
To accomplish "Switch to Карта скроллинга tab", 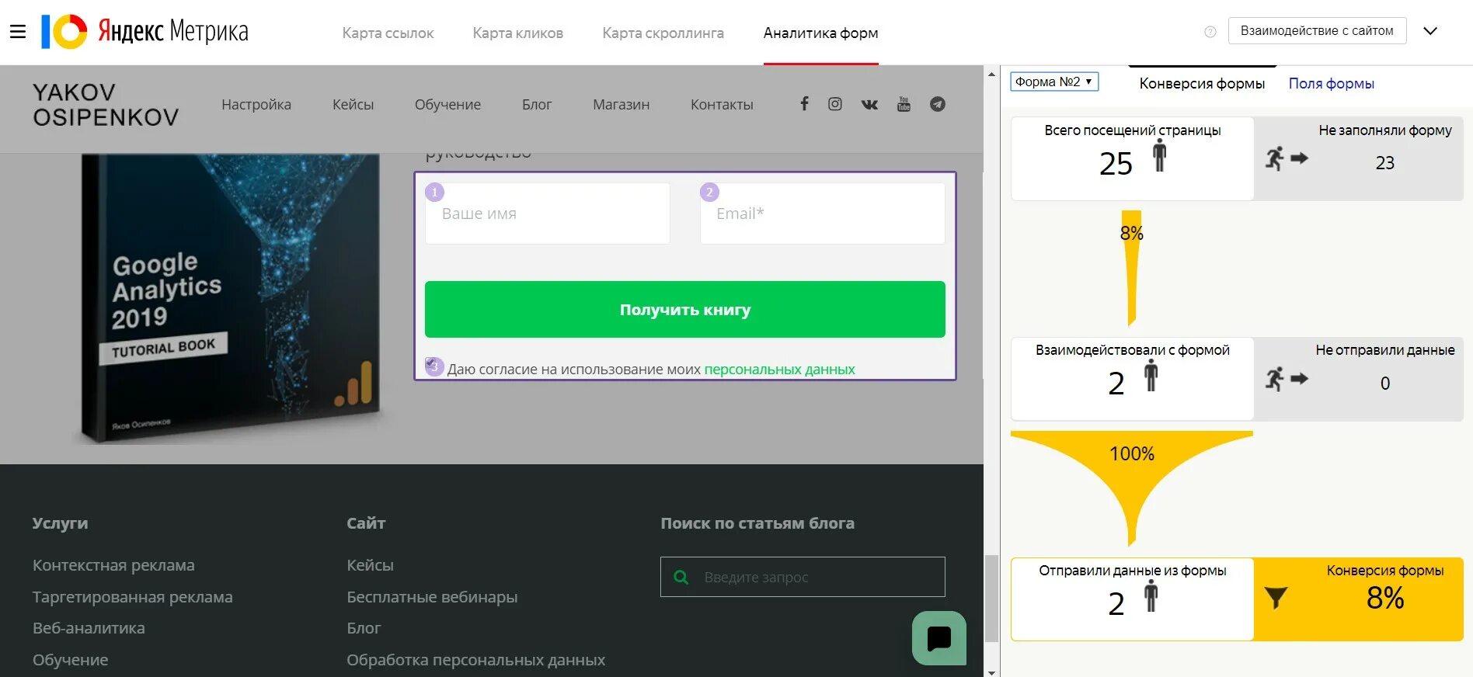I will coord(663,33).
